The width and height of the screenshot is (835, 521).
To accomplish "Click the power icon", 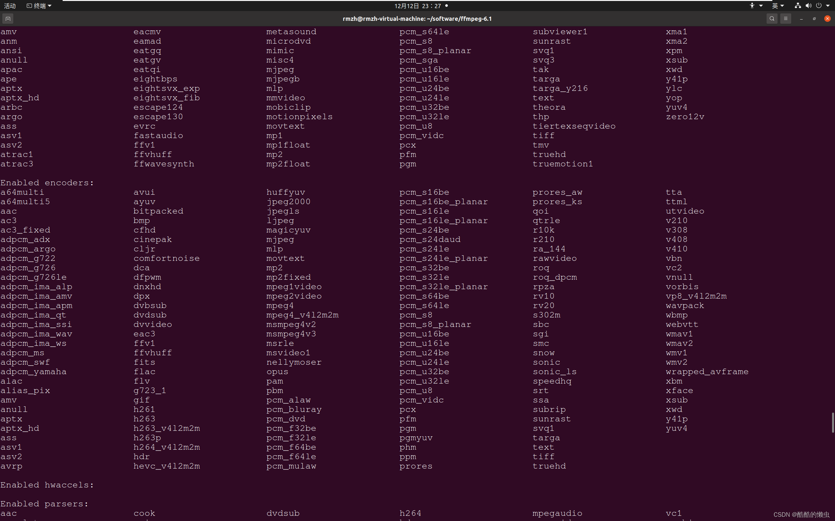I will pyautogui.click(x=819, y=6).
